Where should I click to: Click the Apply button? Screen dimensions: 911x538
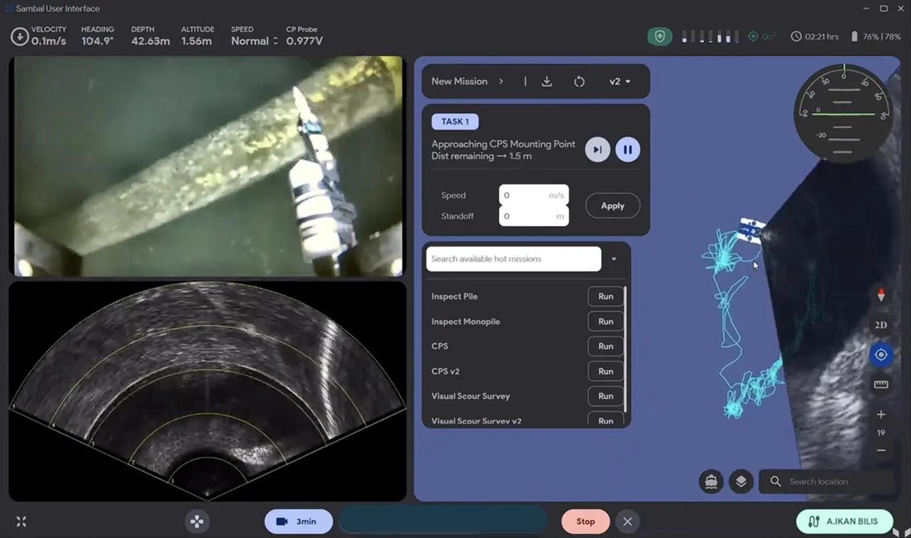(613, 206)
